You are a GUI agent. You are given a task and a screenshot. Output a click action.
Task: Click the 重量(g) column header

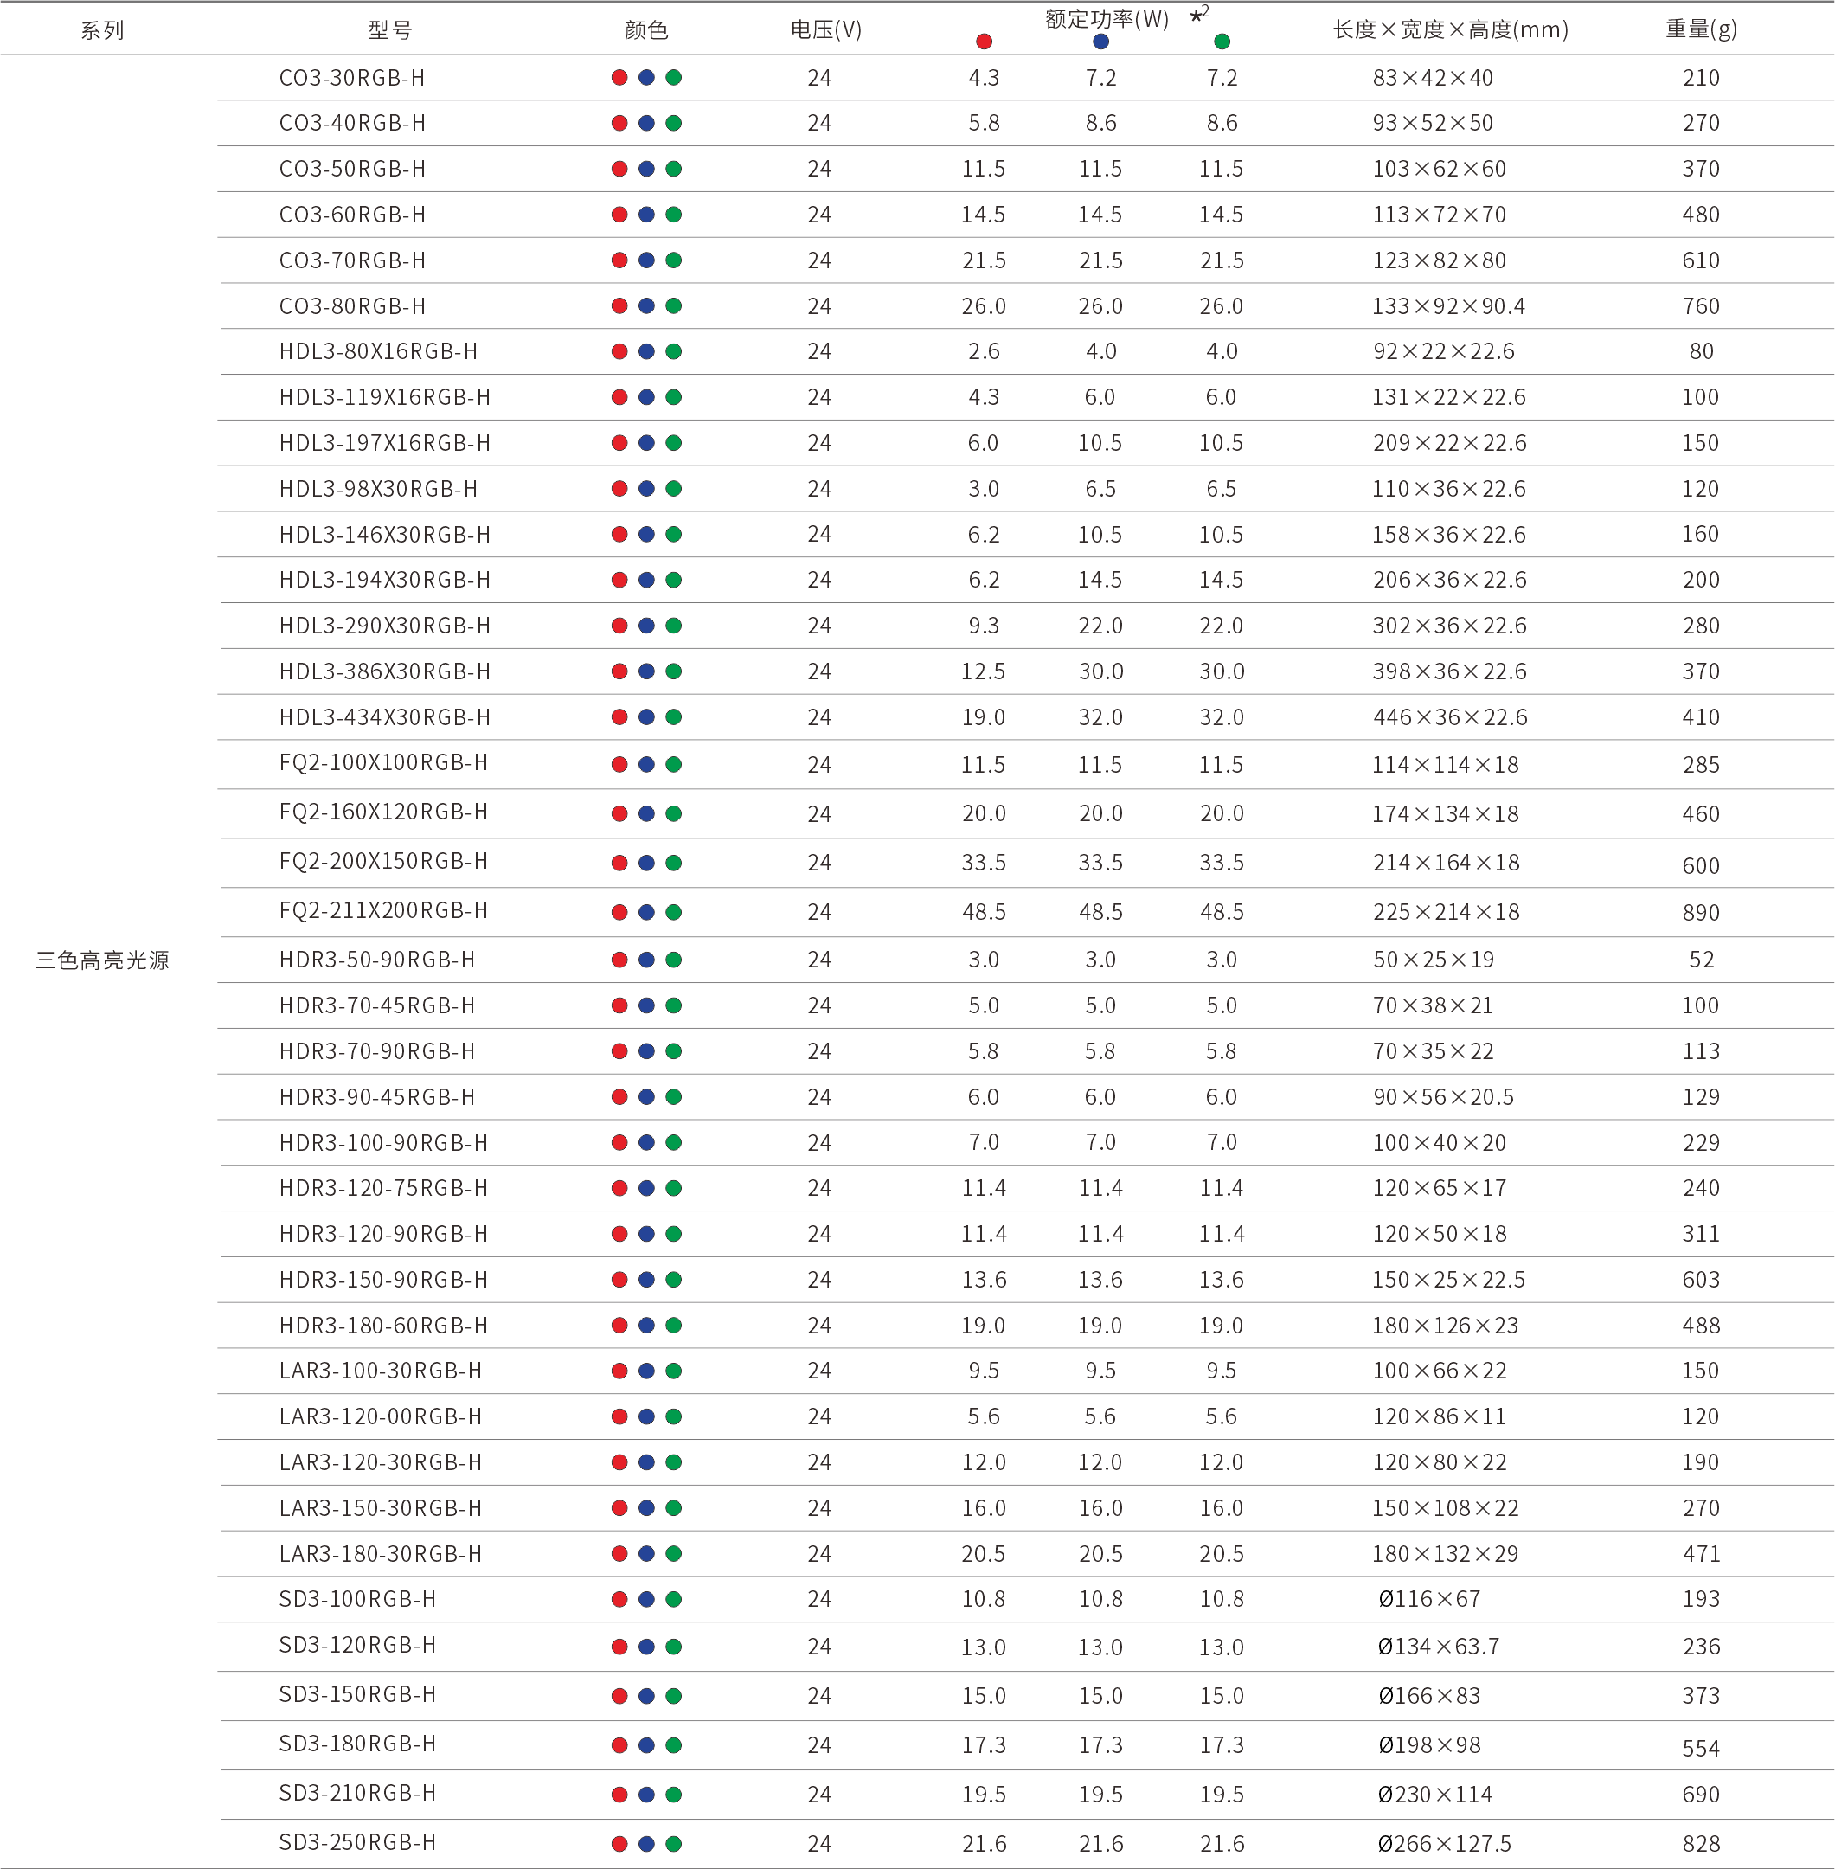[x=1701, y=30]
